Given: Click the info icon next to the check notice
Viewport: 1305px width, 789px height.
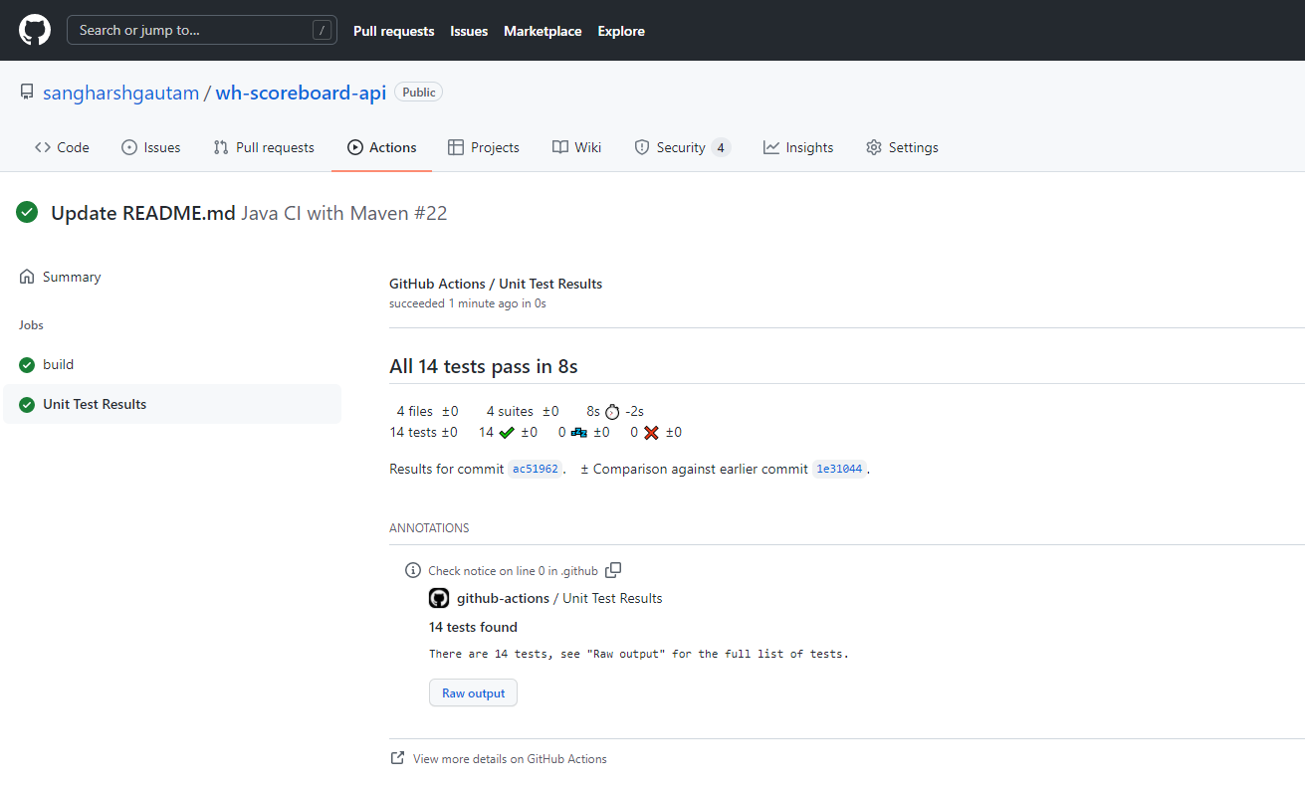Looking at the screenshot, I should pyautogui.click(x=412, y=569).
